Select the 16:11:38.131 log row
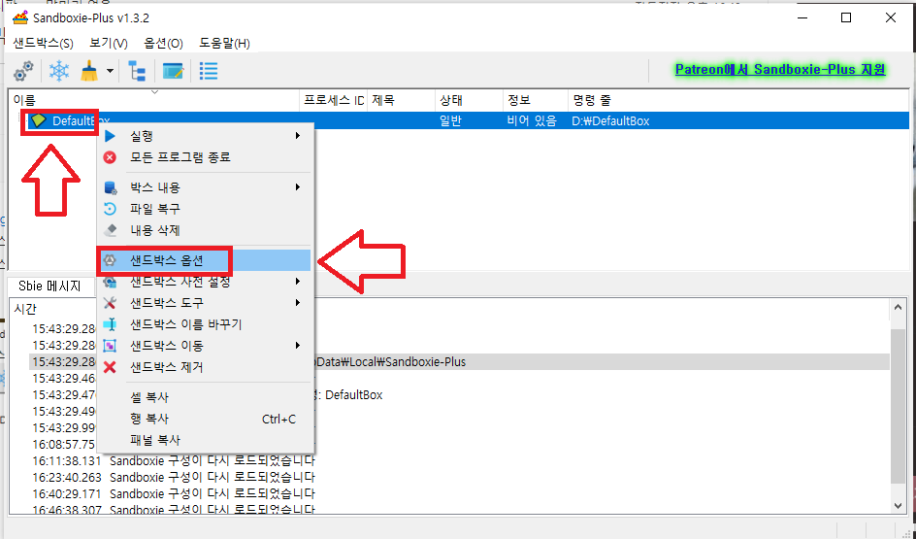916x539 pixels. tap(459, 460)
